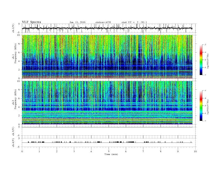Select the ch.2 colorbar "log(PSD)(V²/Hz)" label
This screenshot has width=220, height=170.
pos(208,107)
